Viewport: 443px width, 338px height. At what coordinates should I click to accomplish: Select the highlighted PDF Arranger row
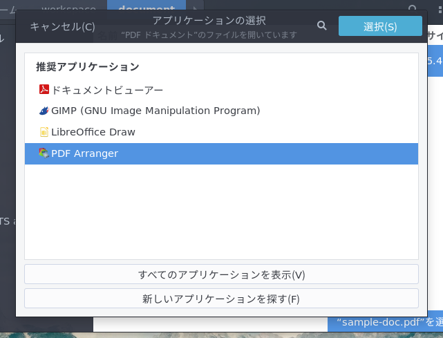[x=221, y=153]
